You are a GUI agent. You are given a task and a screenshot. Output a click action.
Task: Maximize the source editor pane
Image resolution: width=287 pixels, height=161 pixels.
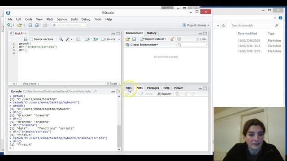click(117, 33)
